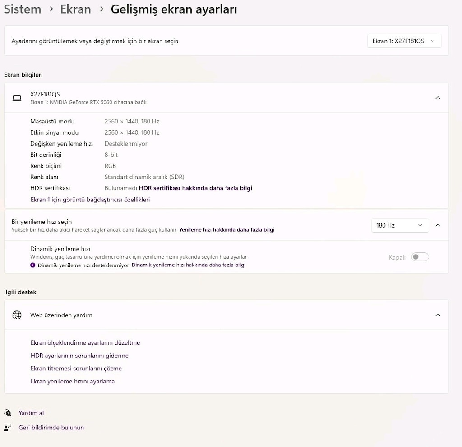
Task: Click the monitor icon beside X27F181QS
Action: tap(17, 98)
